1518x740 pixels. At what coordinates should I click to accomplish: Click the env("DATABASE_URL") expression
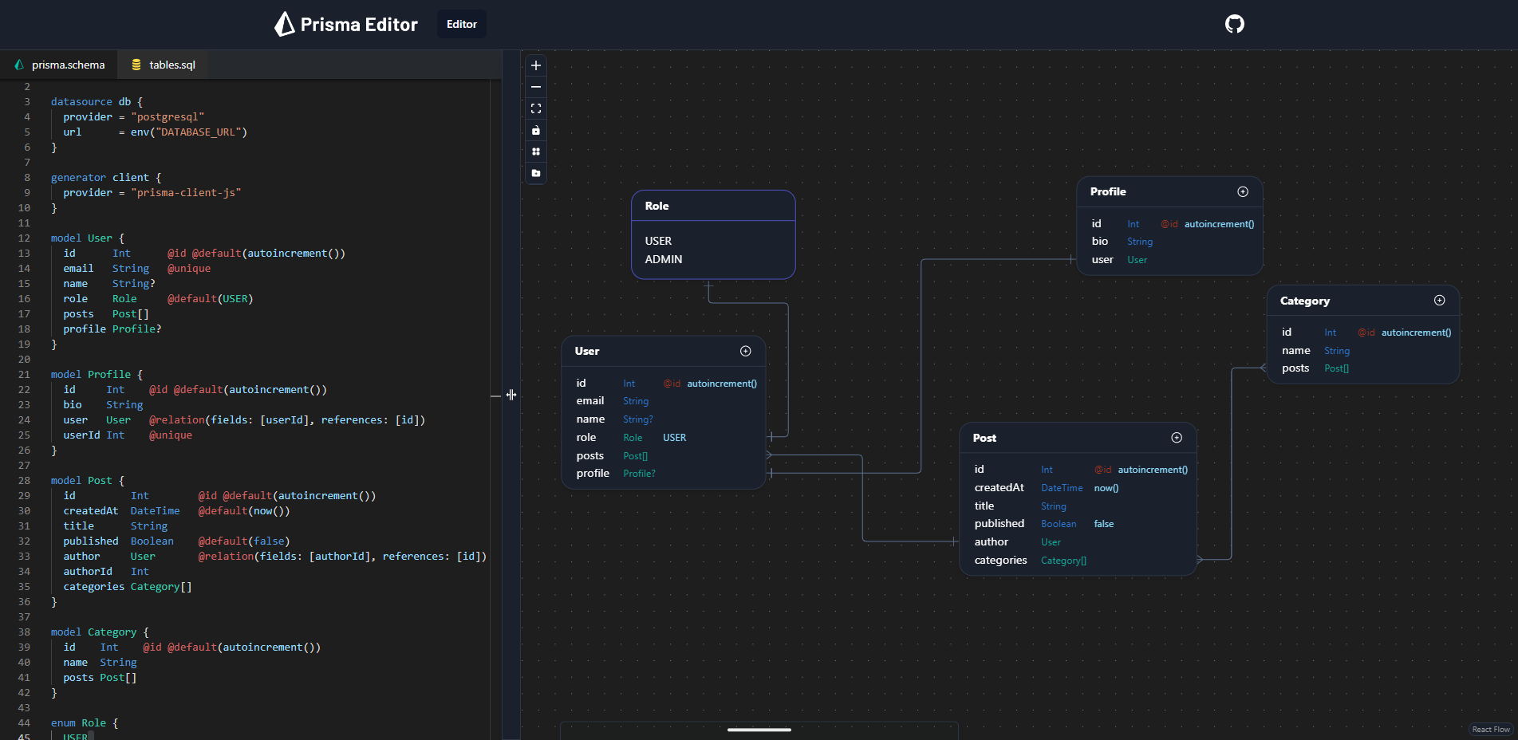189,132
